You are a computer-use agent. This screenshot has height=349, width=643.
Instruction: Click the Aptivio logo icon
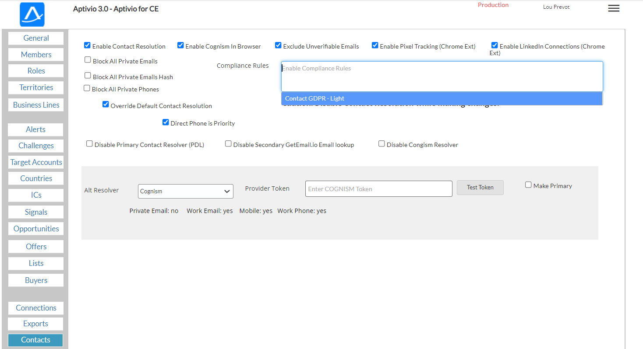(x=32, y=14)
